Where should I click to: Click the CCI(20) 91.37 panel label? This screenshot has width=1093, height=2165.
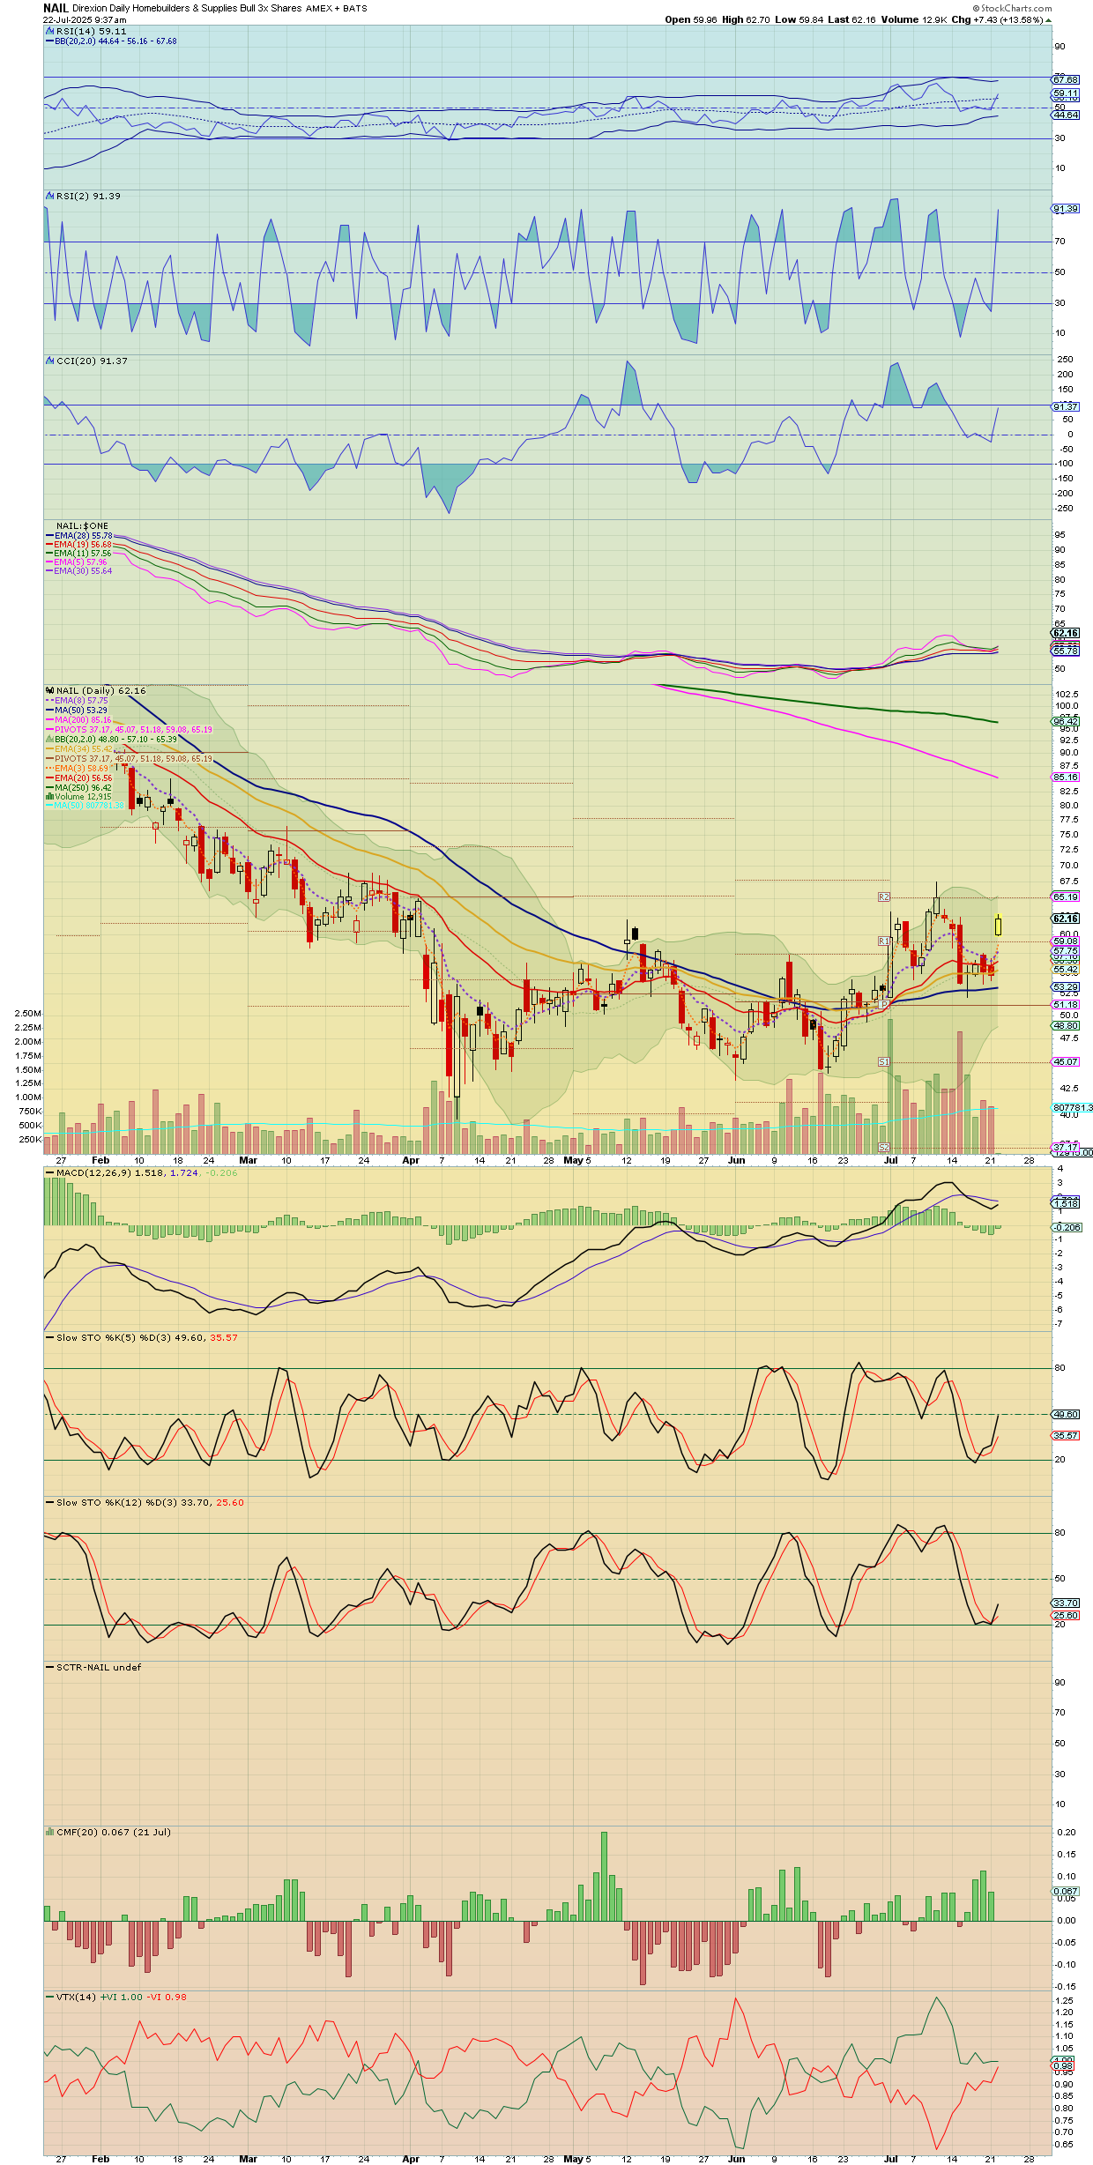point(92,361)
